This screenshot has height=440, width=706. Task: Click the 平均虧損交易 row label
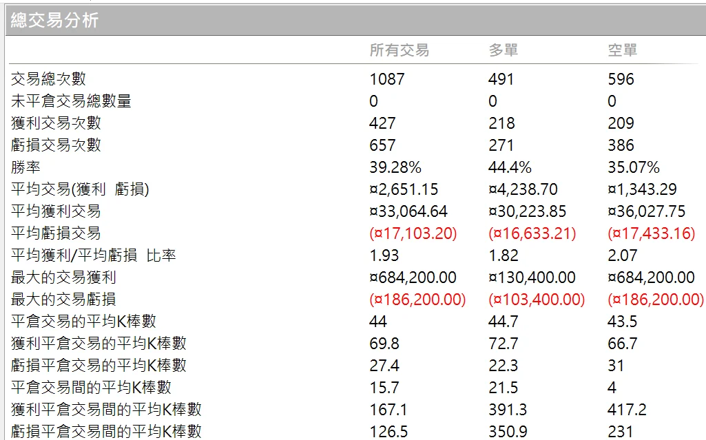click(56, 233)
